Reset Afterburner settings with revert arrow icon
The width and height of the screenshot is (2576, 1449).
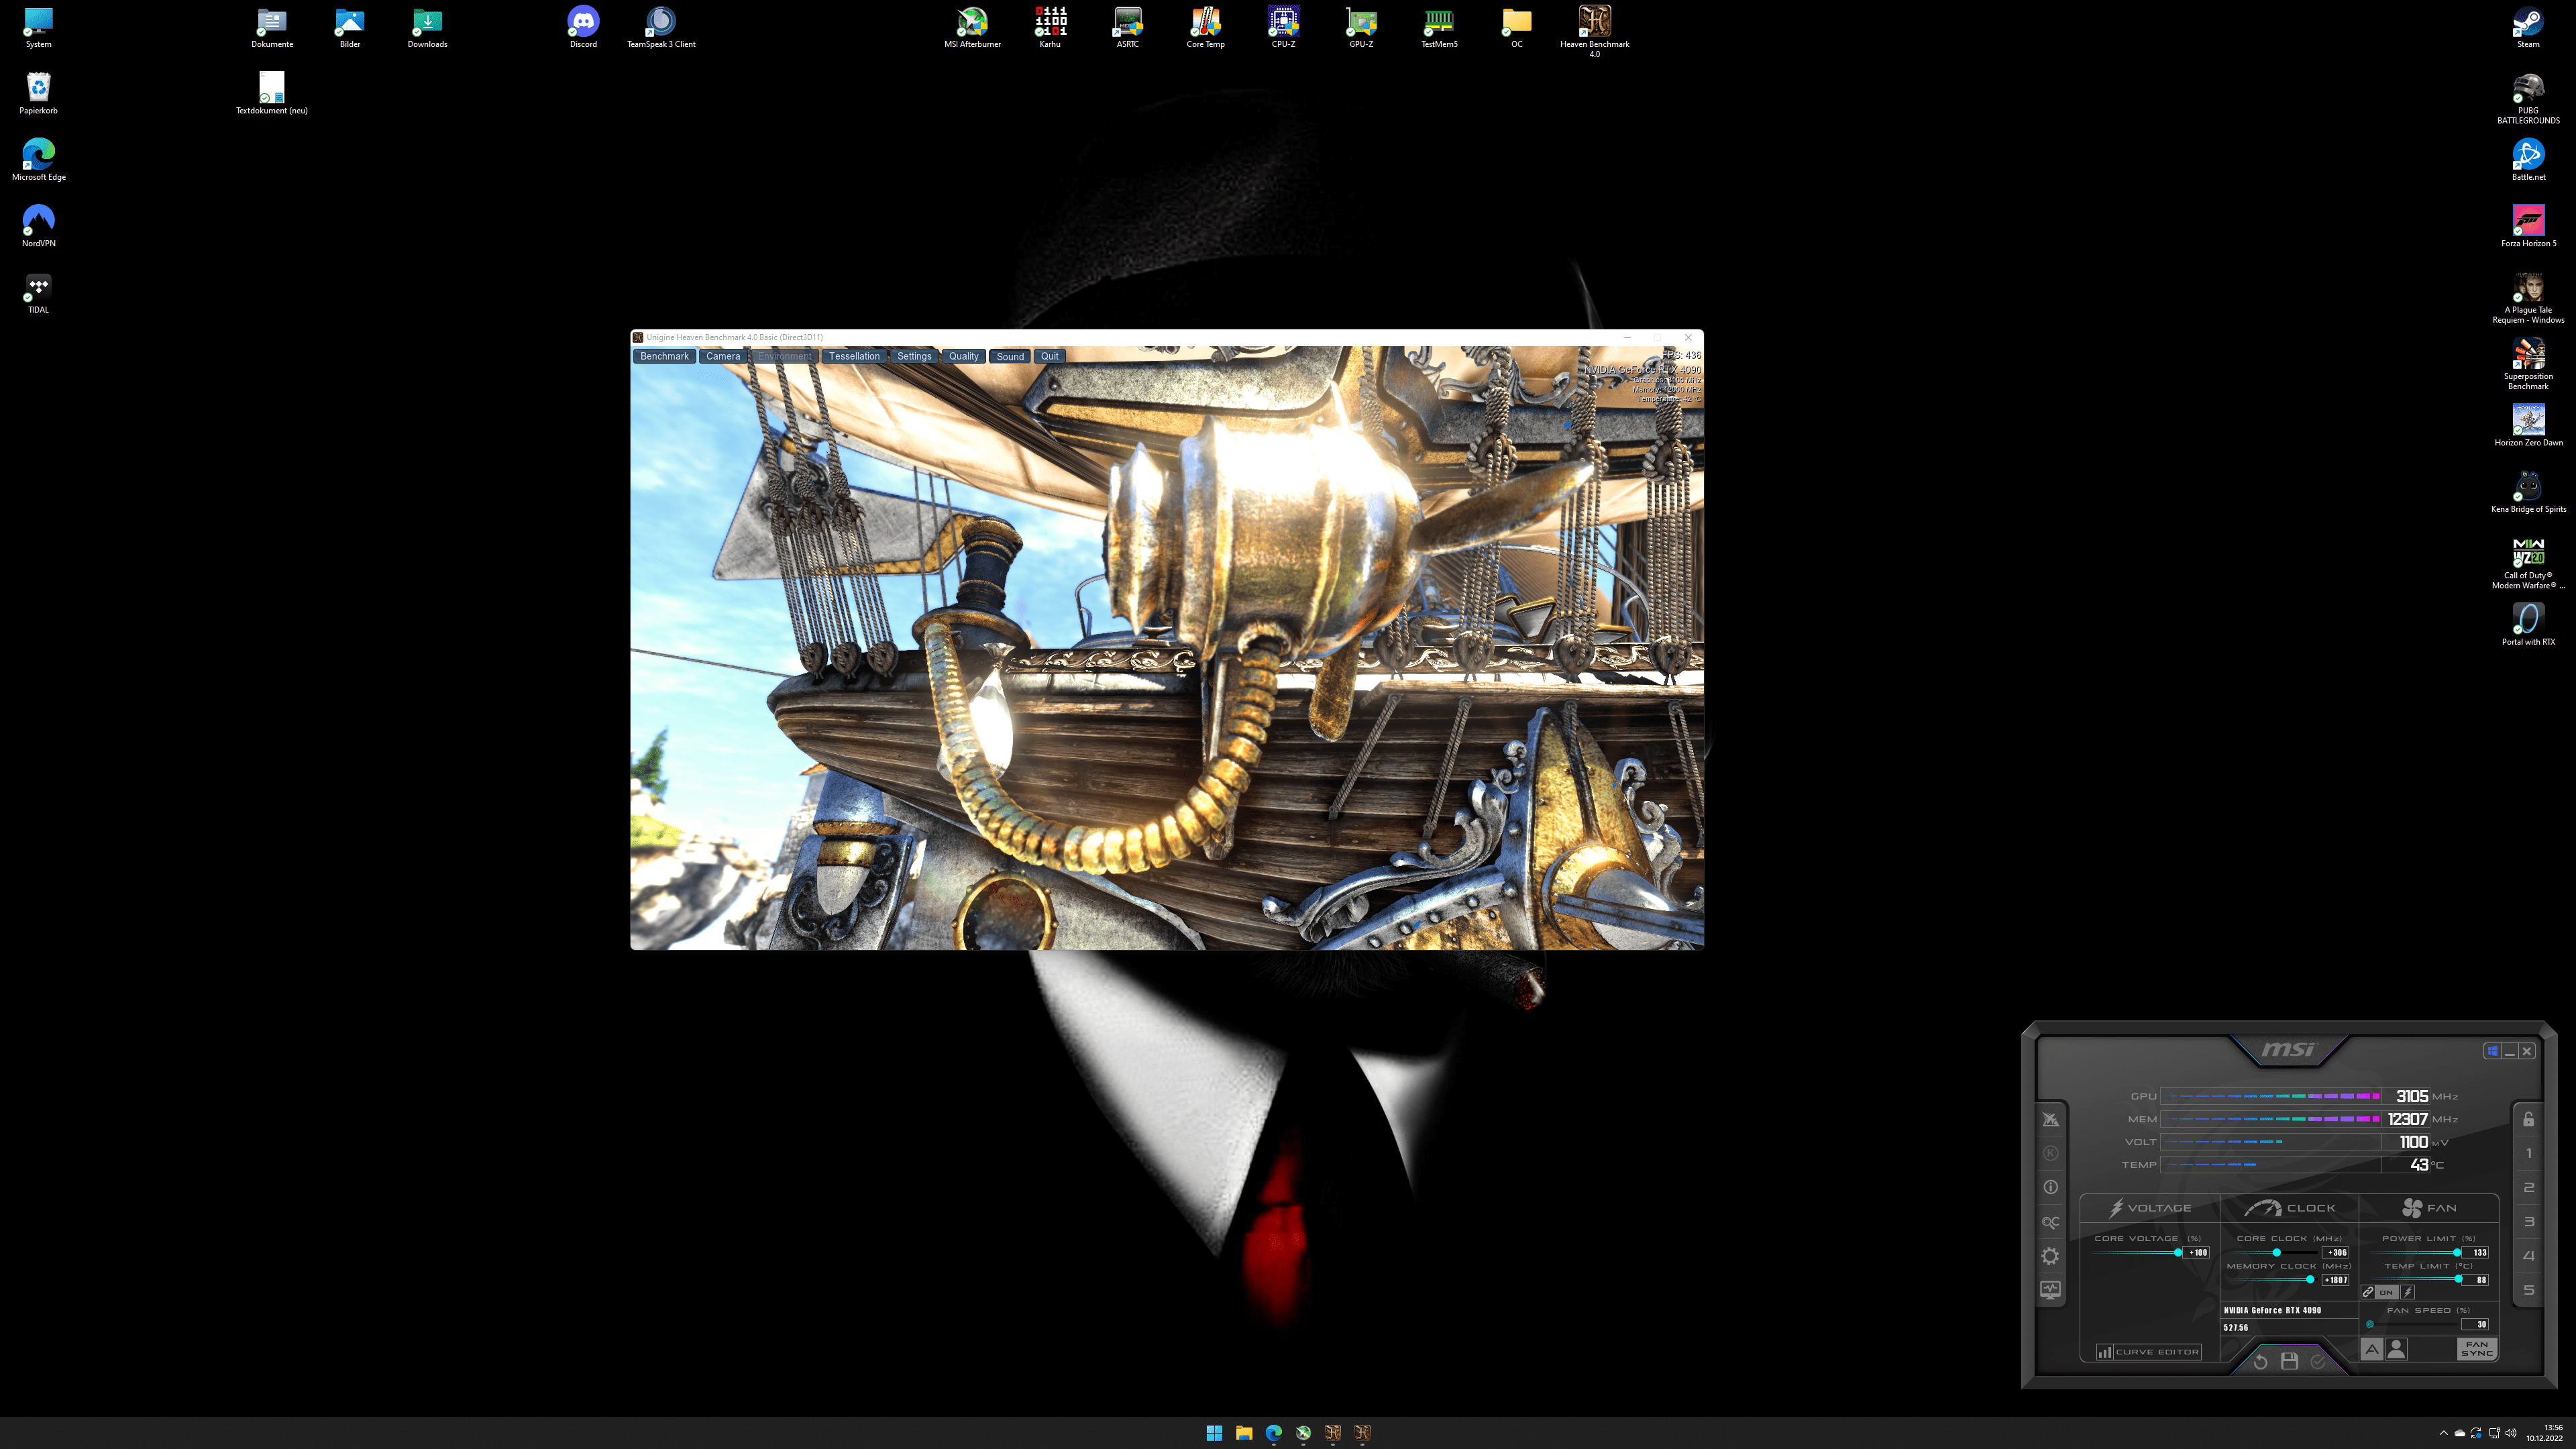tap(2260, 1361)
